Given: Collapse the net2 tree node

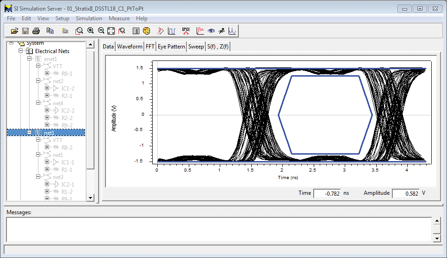Looking at the screenshot, I should click(x=38, y=81).
